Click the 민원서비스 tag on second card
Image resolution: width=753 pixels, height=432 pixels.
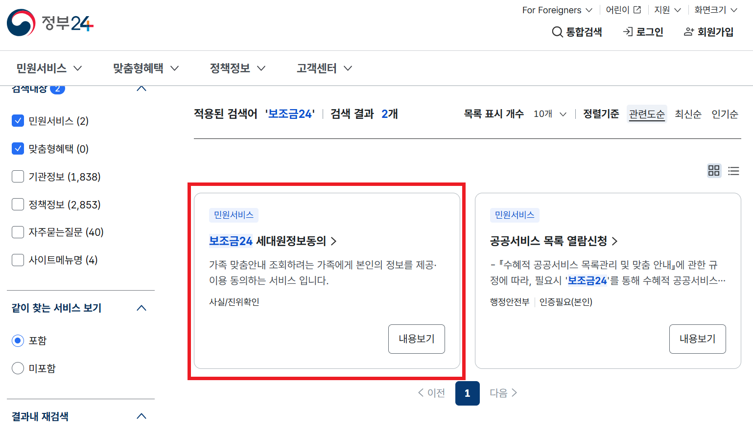[x=515, y=215]
